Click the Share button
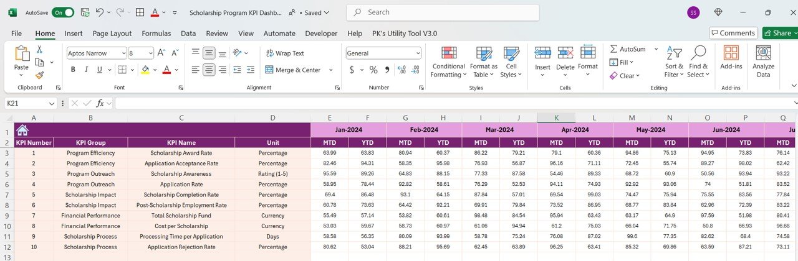This screenshot has height=261, width=798. (779, 33)
